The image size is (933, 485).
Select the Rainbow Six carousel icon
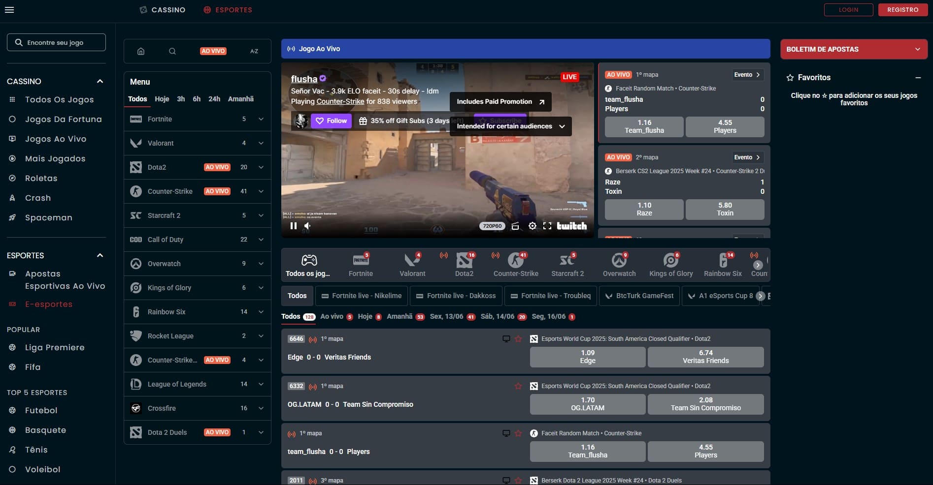tap(723, 260)
